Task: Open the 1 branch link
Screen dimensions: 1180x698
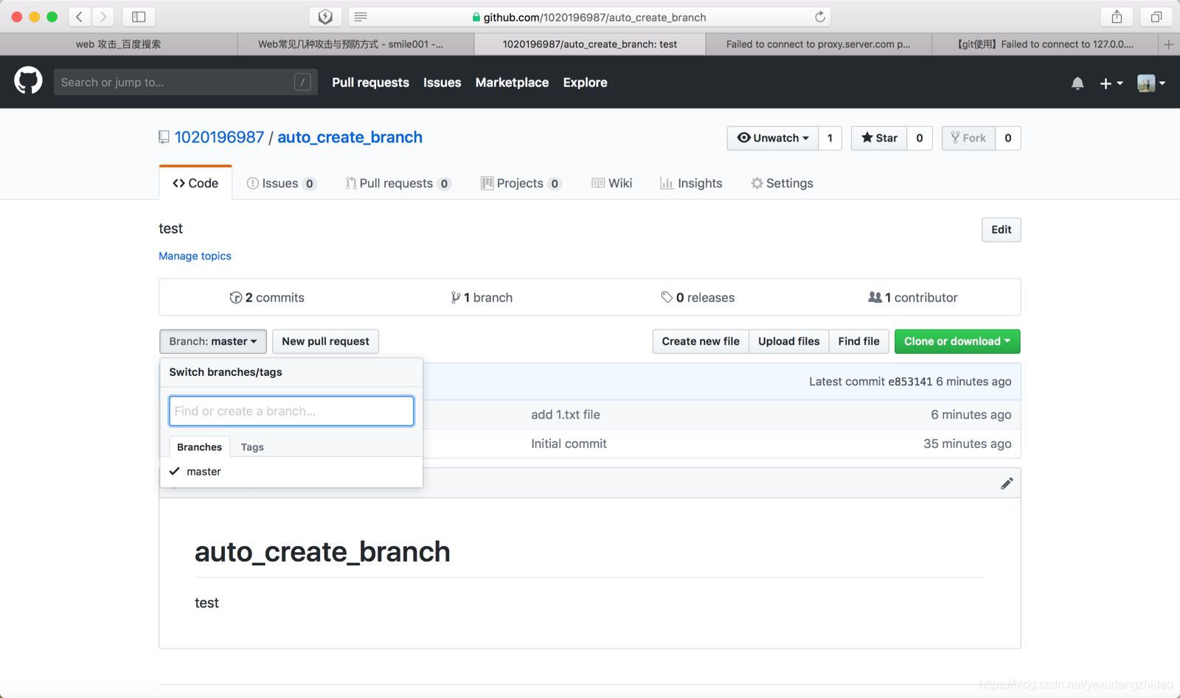Action: [482, 297]
